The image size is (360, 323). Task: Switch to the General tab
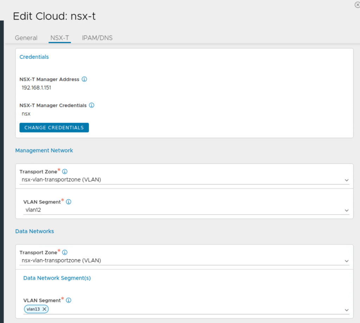tap(26, 38)
